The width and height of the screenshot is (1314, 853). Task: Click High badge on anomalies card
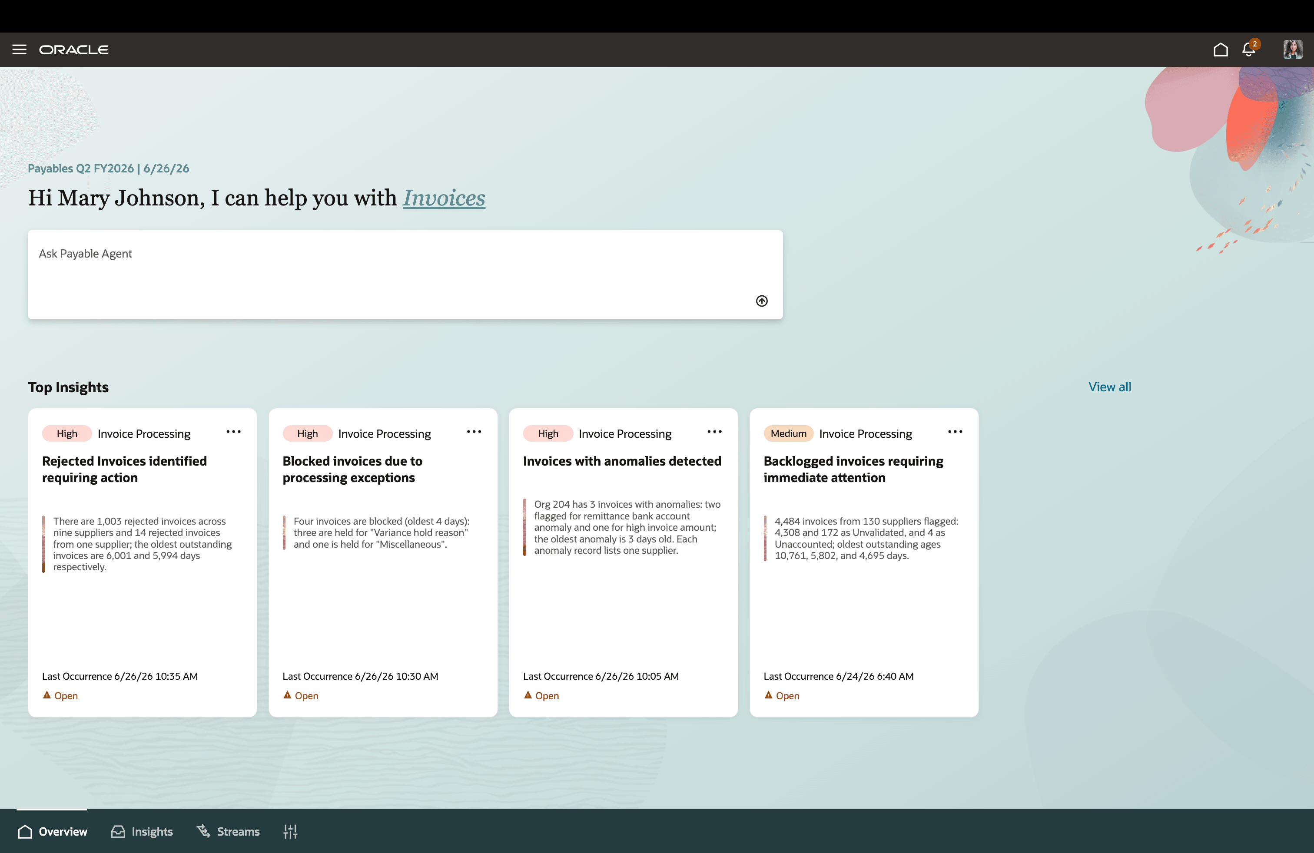548,434
